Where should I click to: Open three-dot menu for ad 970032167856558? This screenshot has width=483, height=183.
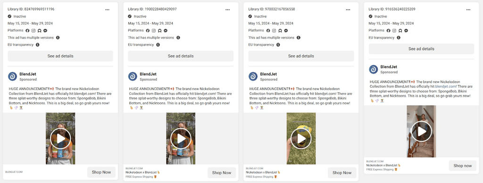tap(348, 9)
